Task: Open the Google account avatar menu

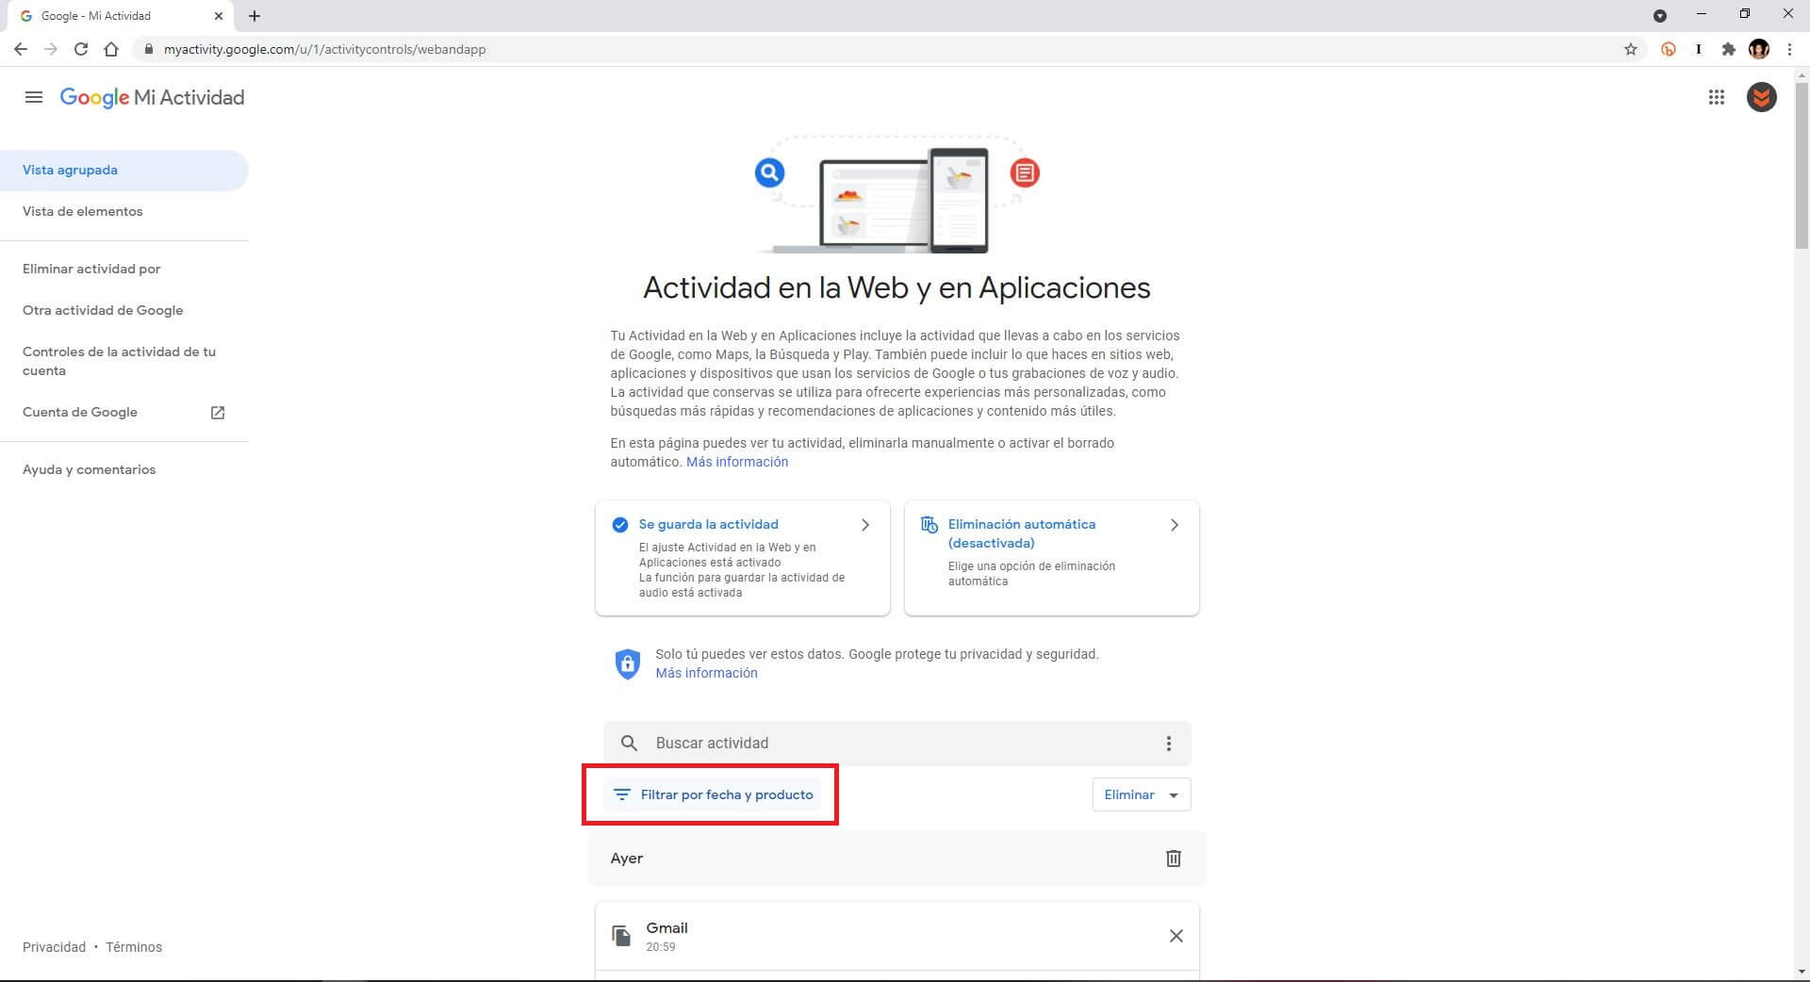Action: 1761,97
